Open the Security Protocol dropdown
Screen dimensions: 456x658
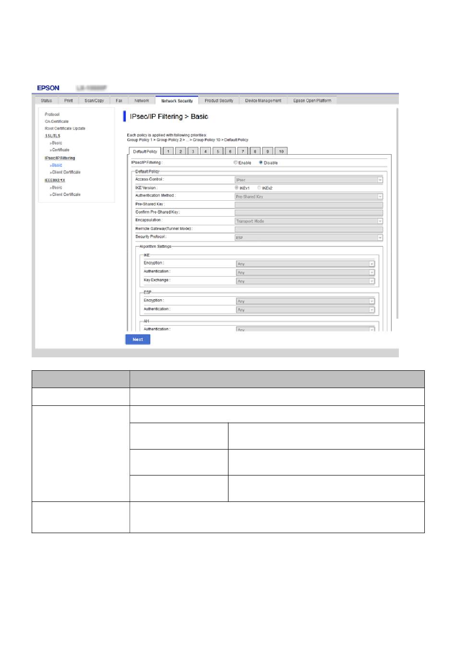point(309,238)
